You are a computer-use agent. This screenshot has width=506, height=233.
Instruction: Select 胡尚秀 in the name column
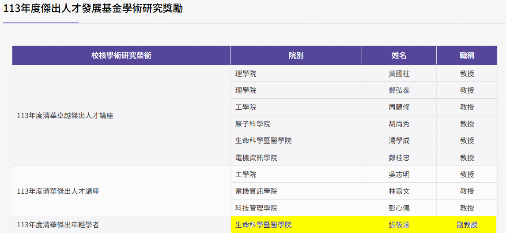pos(399,124)
